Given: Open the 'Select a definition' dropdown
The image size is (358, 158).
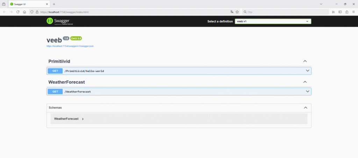Looking at the screenshot, I should coord(273,21).
